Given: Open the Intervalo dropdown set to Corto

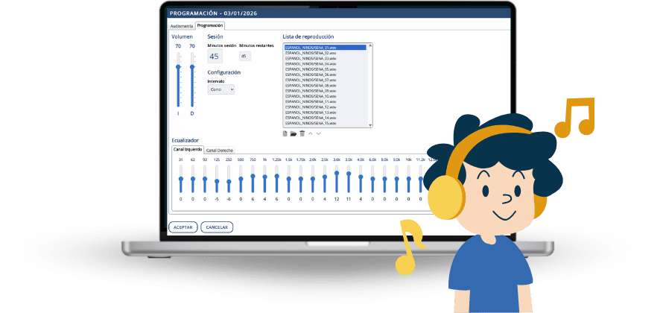Looking at the screenshot, I should [x=221, y=89].
